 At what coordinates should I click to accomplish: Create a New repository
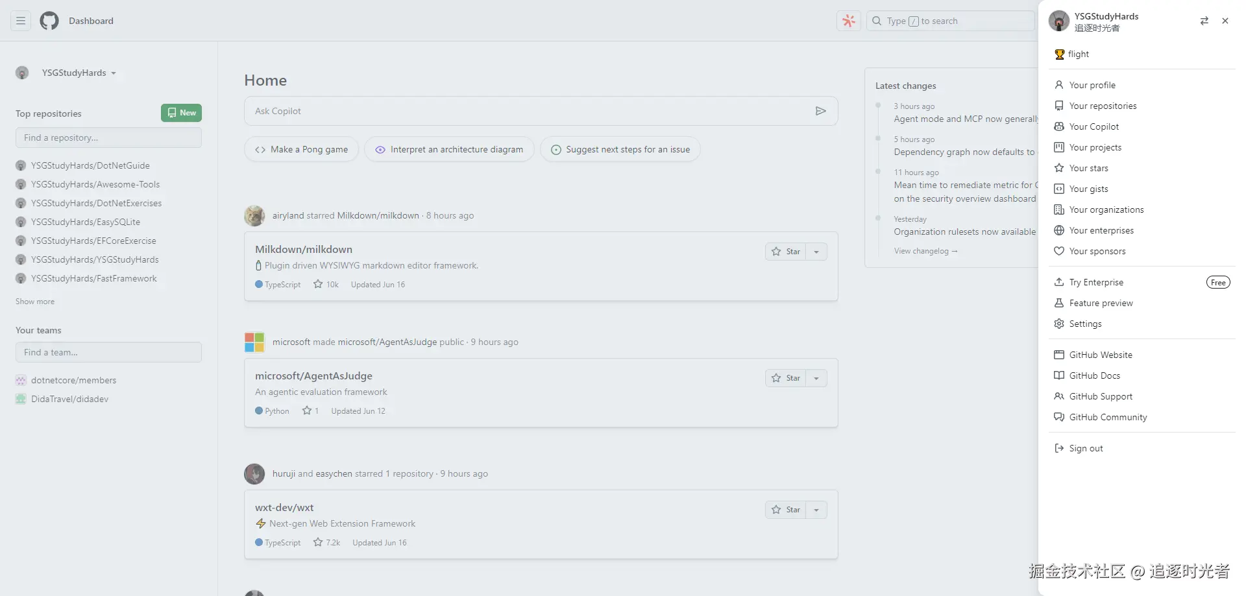181,113
